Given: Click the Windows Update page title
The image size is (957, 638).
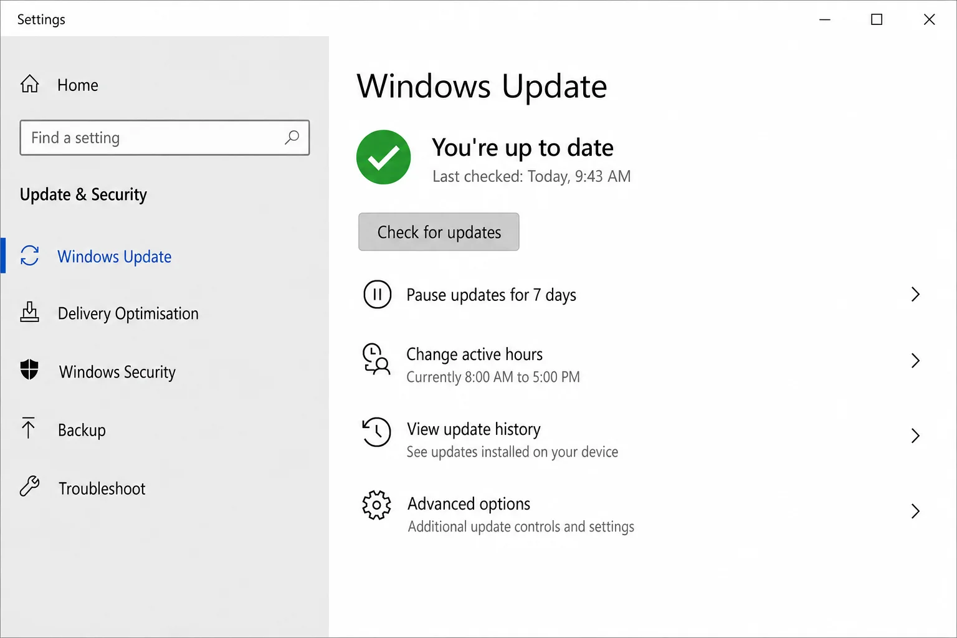Looking at the screenshot, I should click(x=482, y=86).
